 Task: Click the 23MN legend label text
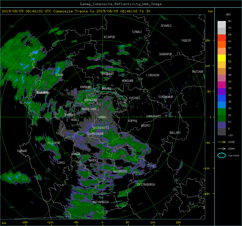pyautogui.click(x=231, y=149)
